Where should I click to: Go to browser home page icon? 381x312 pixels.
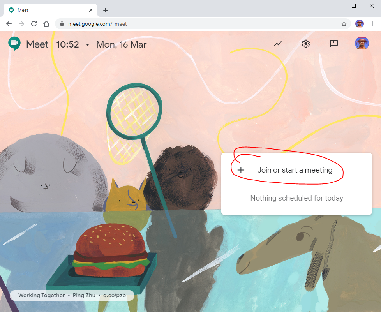[46, 24]
